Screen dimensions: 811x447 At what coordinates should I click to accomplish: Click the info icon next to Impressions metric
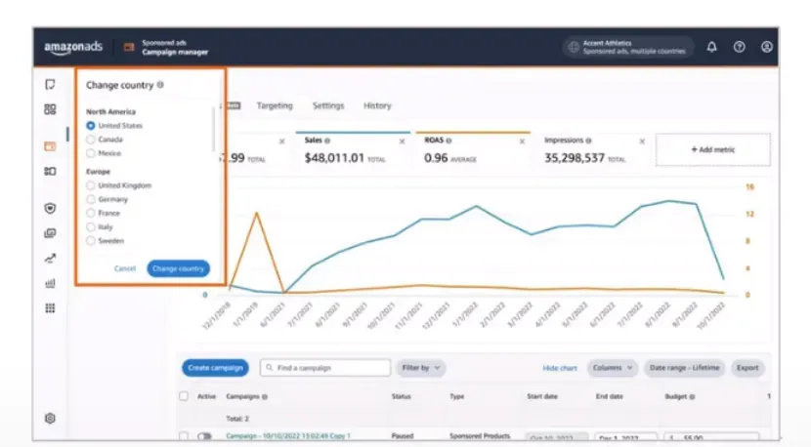point(588,141)
